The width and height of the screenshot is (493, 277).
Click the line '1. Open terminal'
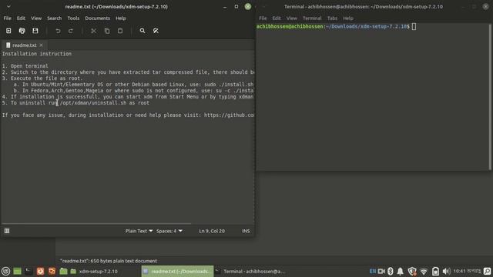point(25,66)
